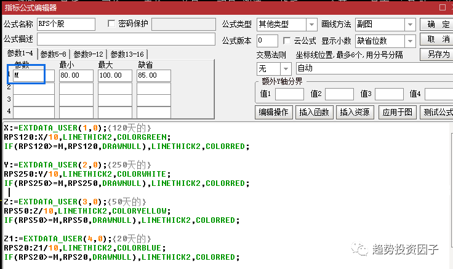Click the 公式版本 input field
453x269 pixels.
(x=267, y=41)
